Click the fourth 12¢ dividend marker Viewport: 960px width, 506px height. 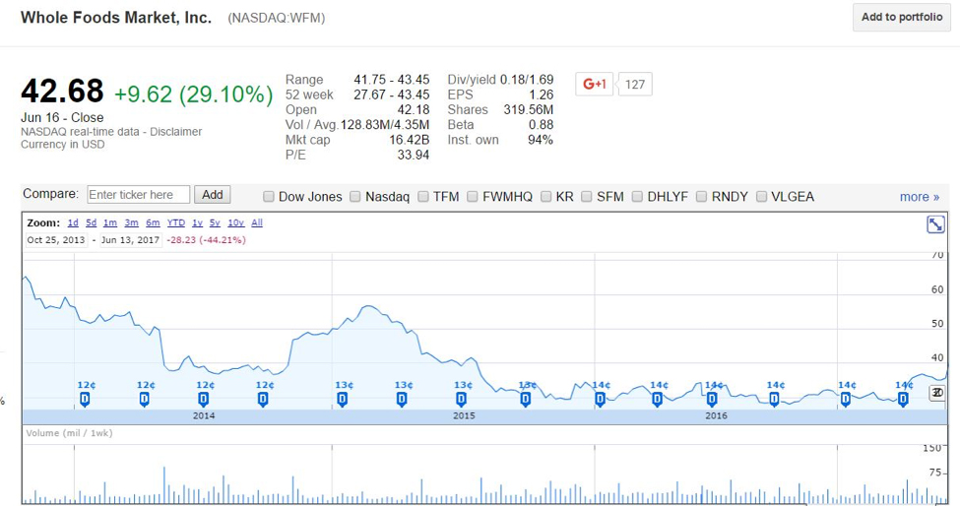click(263, 400)
